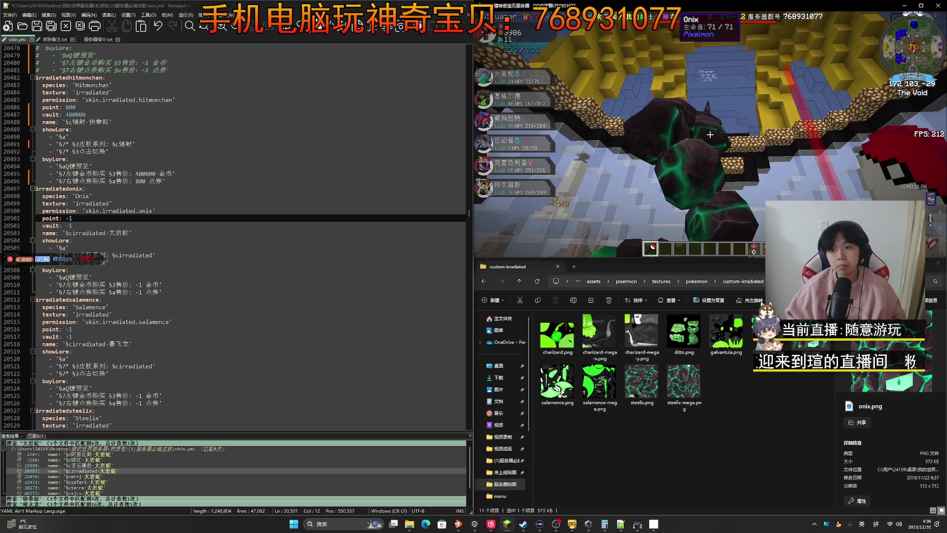Open the 排序 sort dropdown in File Explorer

tap(636, 300)
